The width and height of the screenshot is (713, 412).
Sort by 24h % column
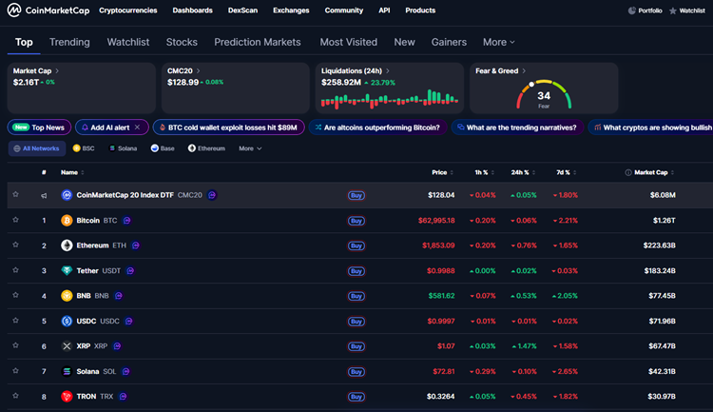pos(523,172)
